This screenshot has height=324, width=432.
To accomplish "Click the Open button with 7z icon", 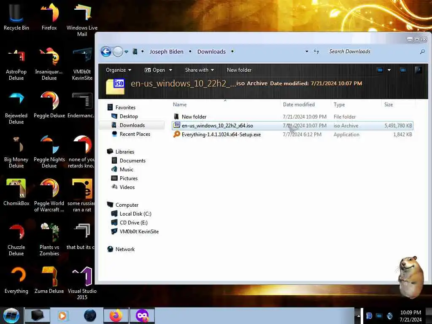I will 155,70.
